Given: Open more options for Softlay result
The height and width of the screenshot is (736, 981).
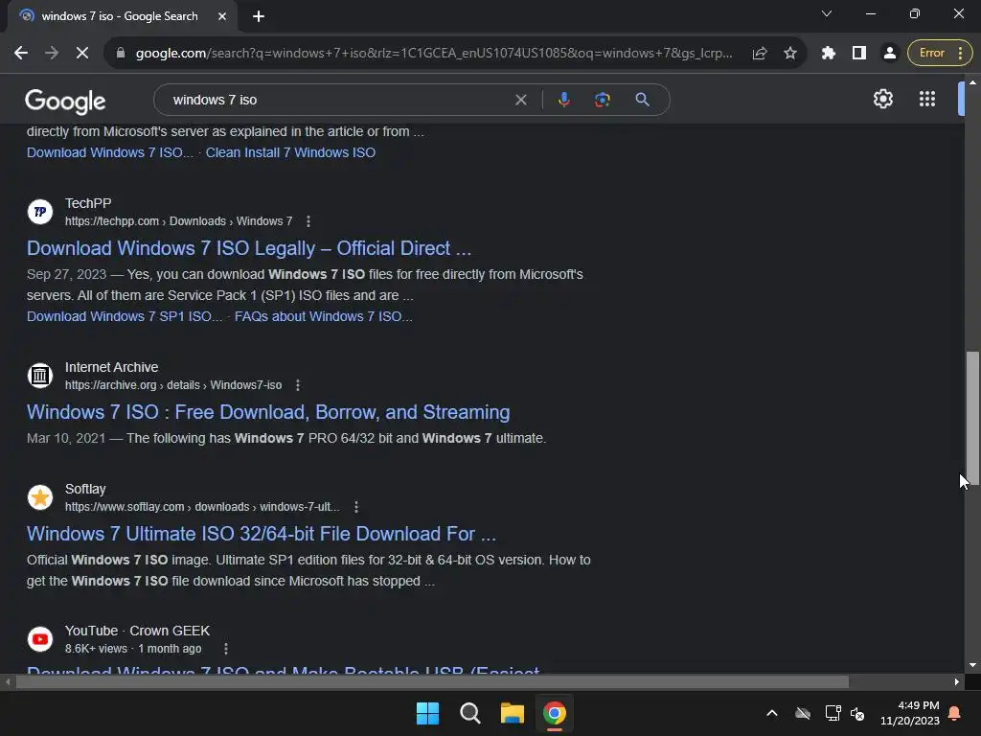Looking at the screenshot, I should tap(356, 507).
